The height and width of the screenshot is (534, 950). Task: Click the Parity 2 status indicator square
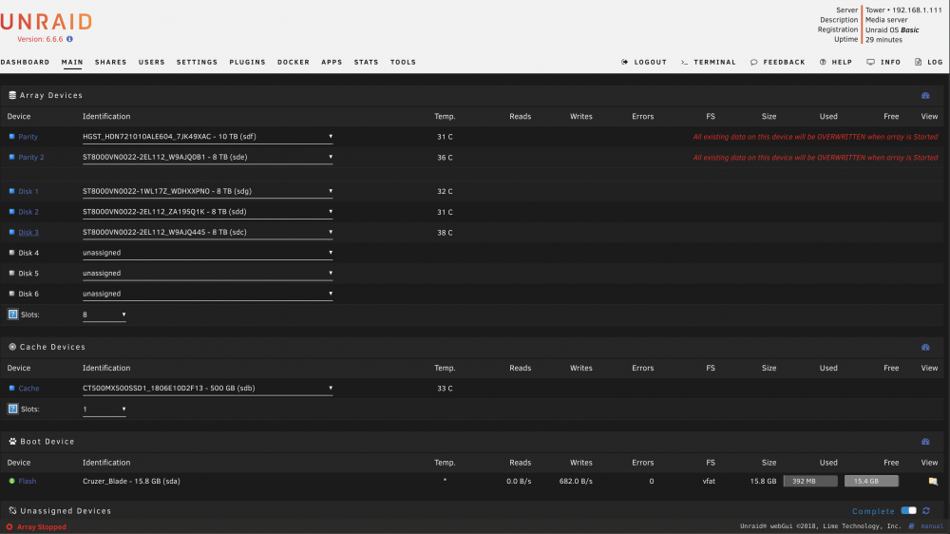(11, 157)
